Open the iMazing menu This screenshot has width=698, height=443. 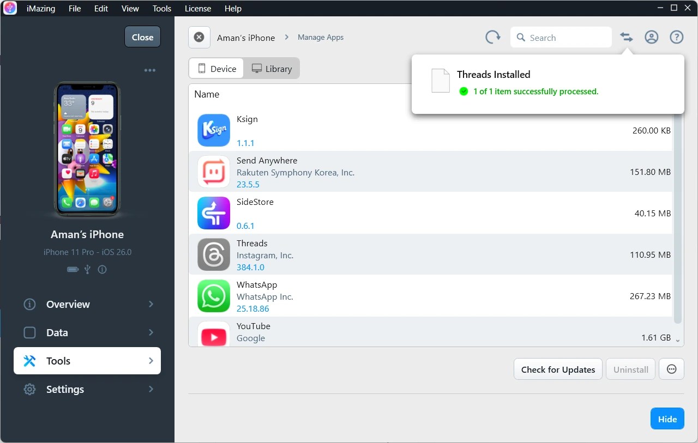(x=41, y=9)
